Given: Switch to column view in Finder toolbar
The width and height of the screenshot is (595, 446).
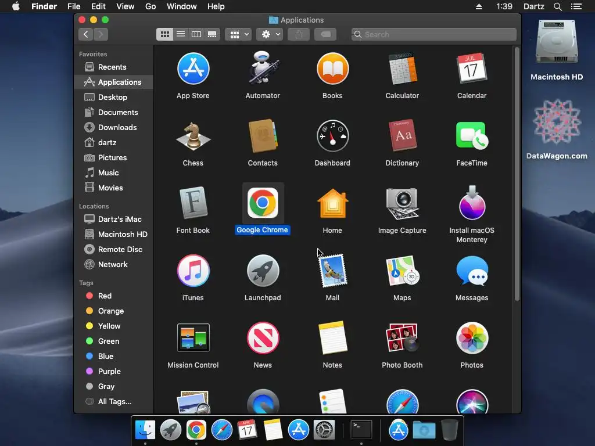Looking at the screenshot, I should click(x=196, y=34).
